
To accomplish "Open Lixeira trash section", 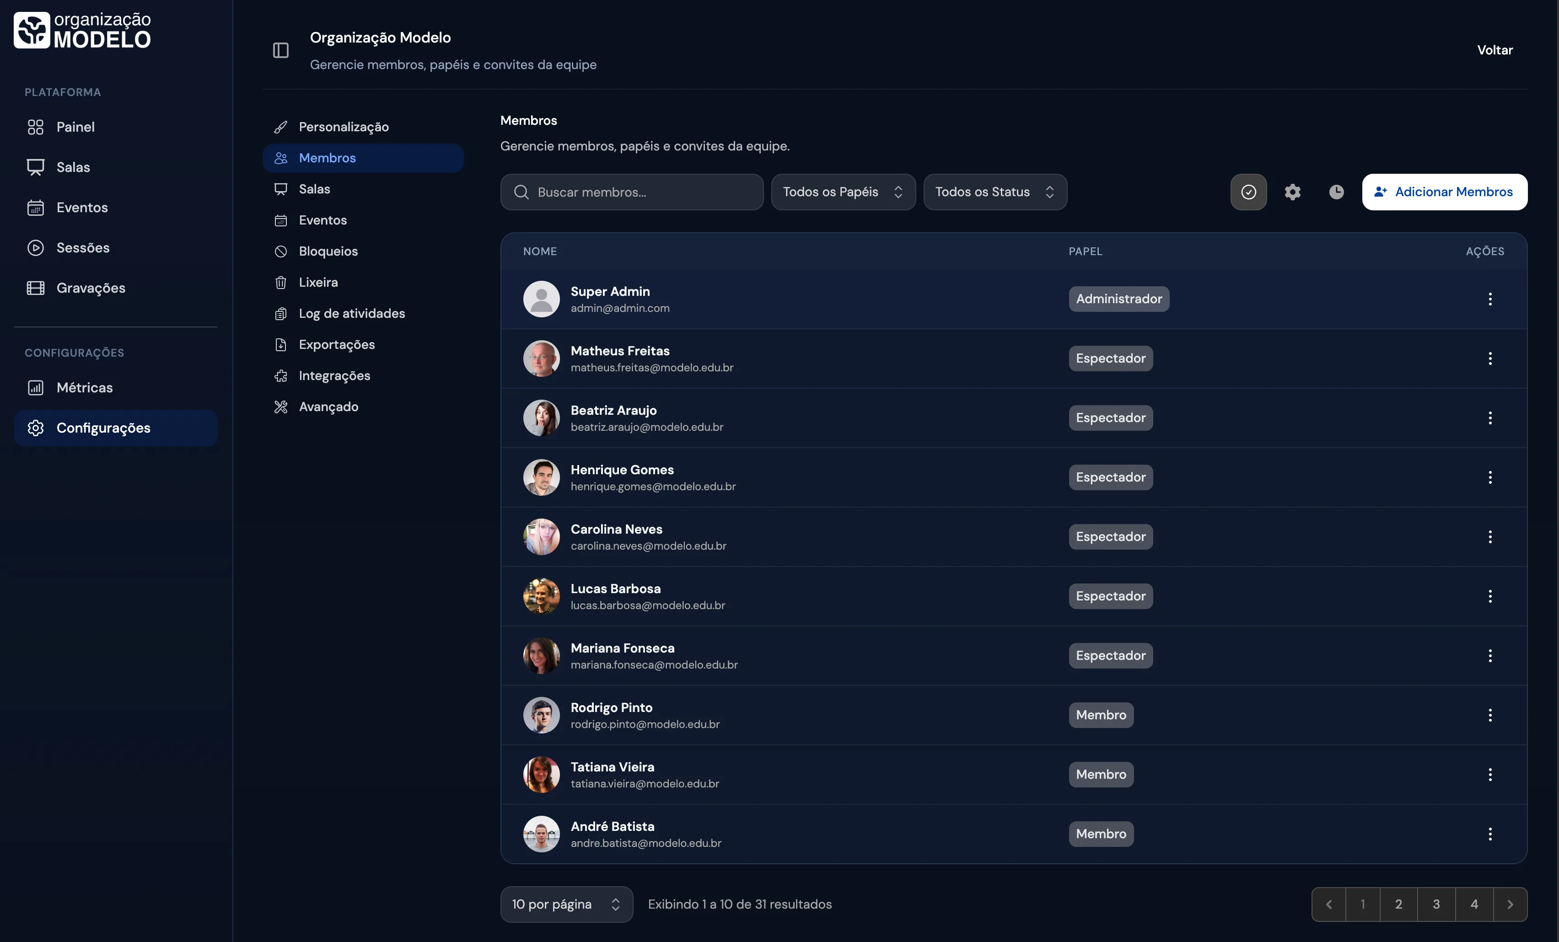I will (x=317, y=282).
